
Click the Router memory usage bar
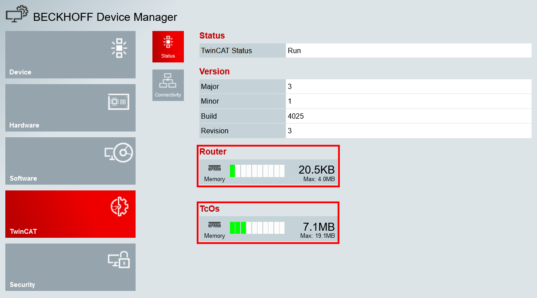pos(257,170)
